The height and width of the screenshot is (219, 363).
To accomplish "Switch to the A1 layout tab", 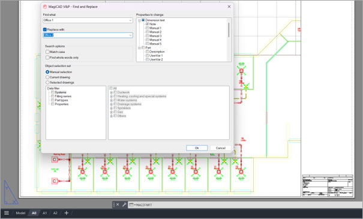I will (x=44, y=213).
